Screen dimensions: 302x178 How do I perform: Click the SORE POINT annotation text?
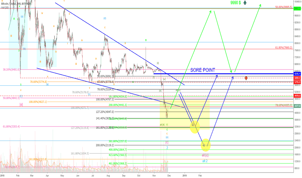tap(203, 70)
